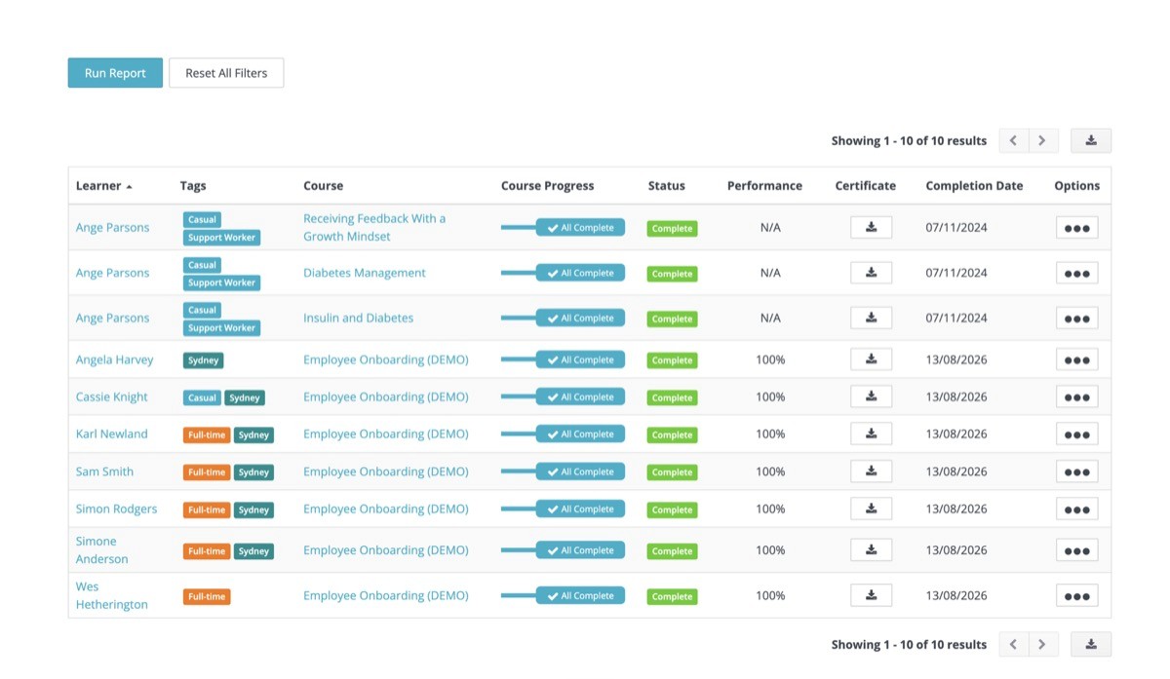Click All Complete progress bar for Wes Hetherington
Viewport: 1170px width, 679px height.
pos(563,595)
